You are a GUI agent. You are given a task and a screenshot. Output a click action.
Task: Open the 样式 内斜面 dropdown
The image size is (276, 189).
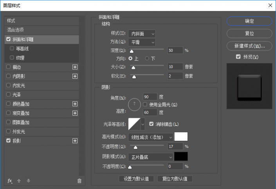[142, 34]
